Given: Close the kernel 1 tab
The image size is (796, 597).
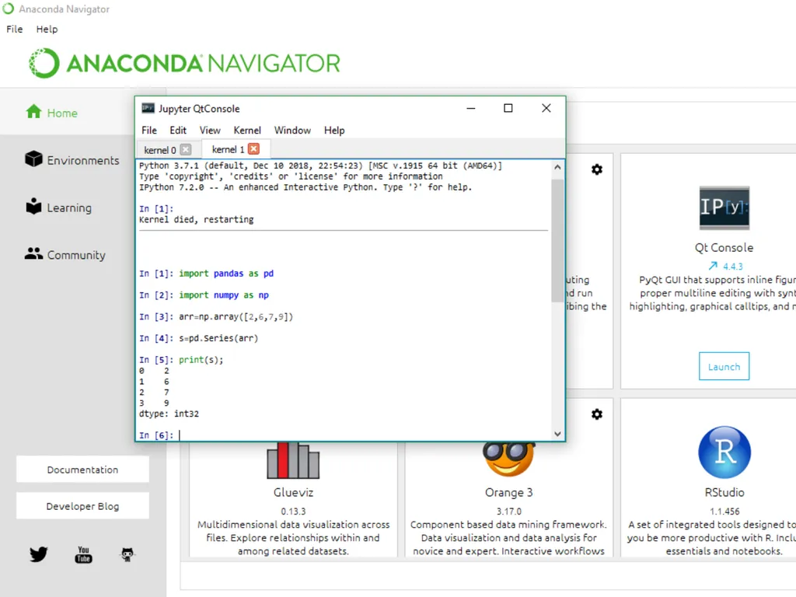Looking at the screenshot, I should click(254, 148).
